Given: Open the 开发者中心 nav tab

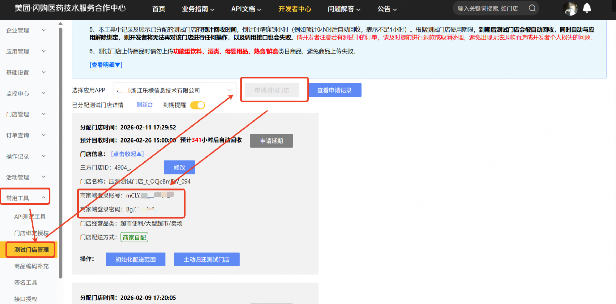Looking at the screenshot, I should pos(294,9).
